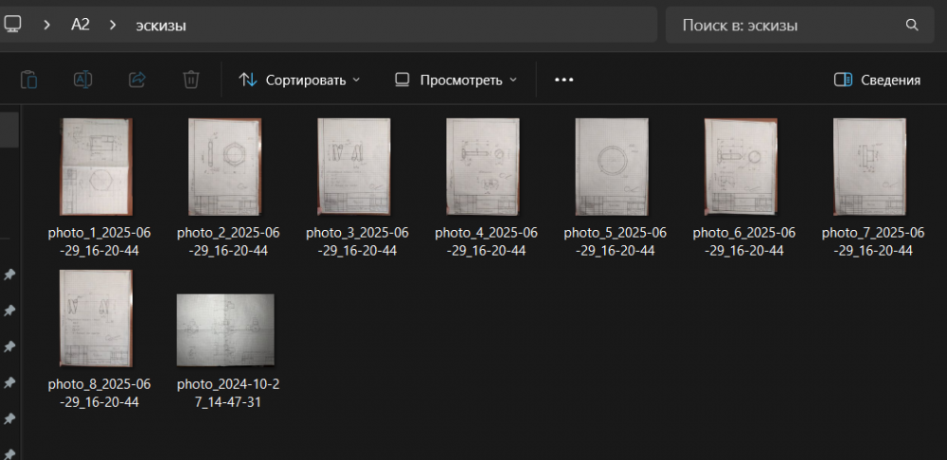Click file name photo_2_2025-06-29_16-20-44

point(228,241)
